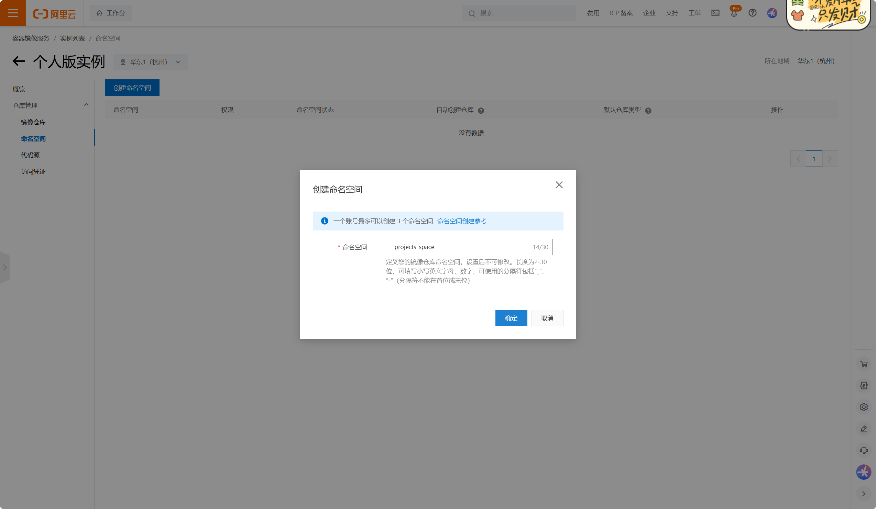Open the customer service headset icon

coord(864,450)
